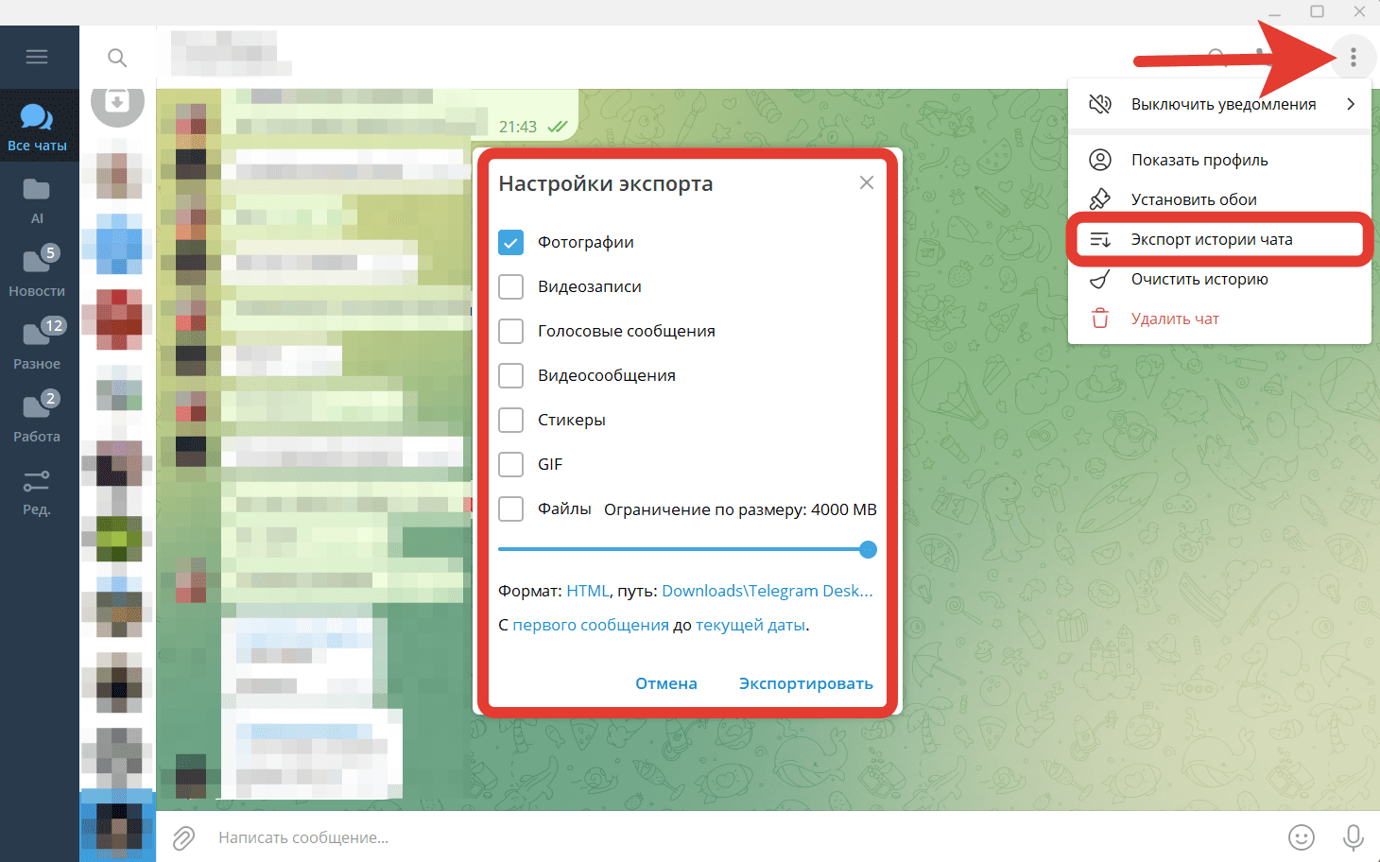This screenshot has width=1380, height=862.
Task: Click the Экспортировать button
Action: coord(806,683)
